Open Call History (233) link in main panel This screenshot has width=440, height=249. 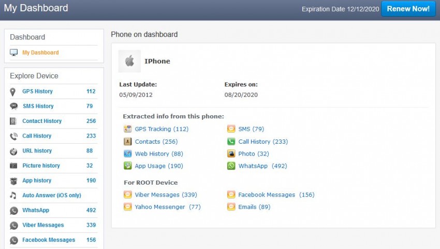click(x=263, y=142)
